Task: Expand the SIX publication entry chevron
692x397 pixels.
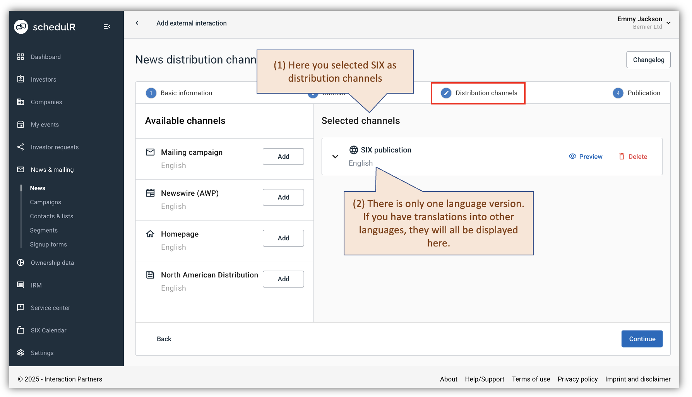Action: pyautogui.click(x=335, y=156)
